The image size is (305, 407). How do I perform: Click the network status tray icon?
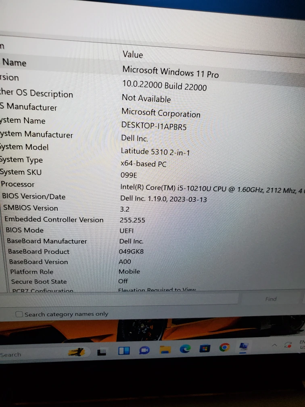pyautogui.click(x=288, y=345)
